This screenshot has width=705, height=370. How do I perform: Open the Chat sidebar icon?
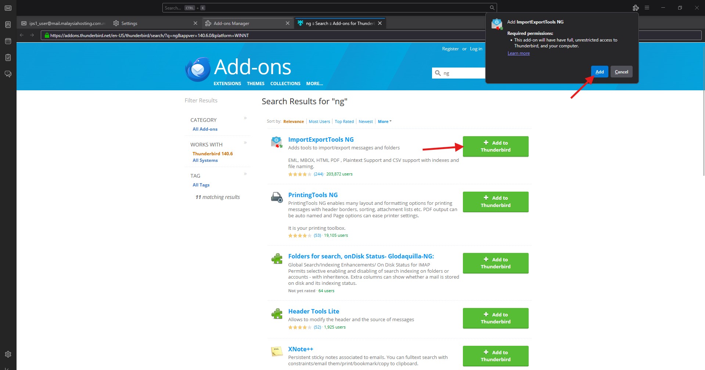pyautogui.click(x=8, y=74)
